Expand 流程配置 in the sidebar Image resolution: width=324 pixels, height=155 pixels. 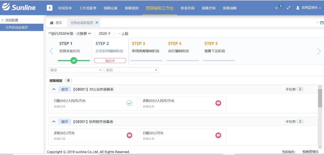point(11,20)
